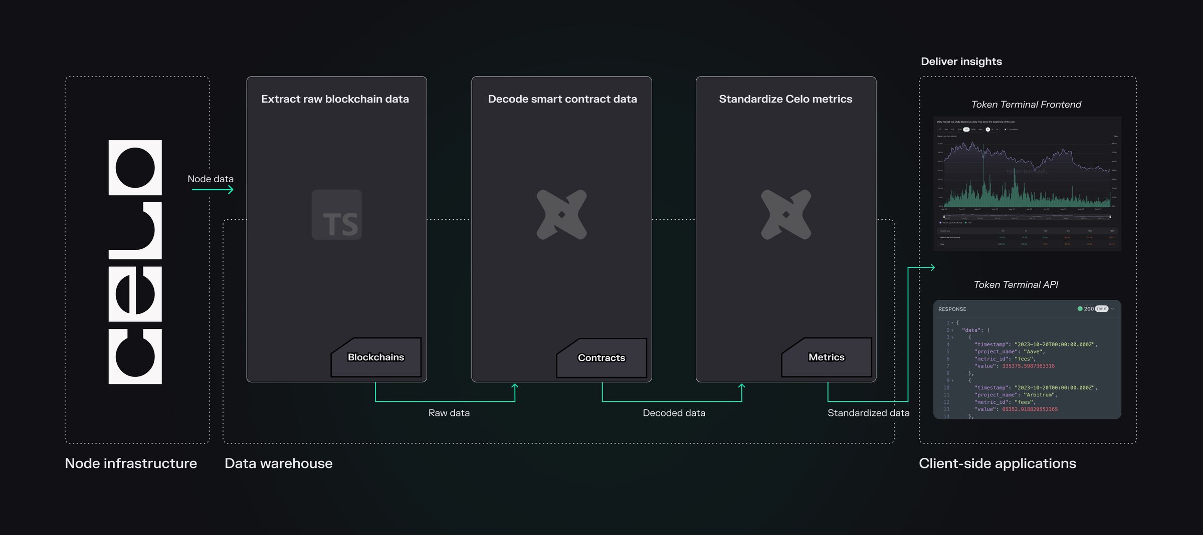Click the value 65352.918820553365
1203x535 pixels.
(x=1030, y=409)
